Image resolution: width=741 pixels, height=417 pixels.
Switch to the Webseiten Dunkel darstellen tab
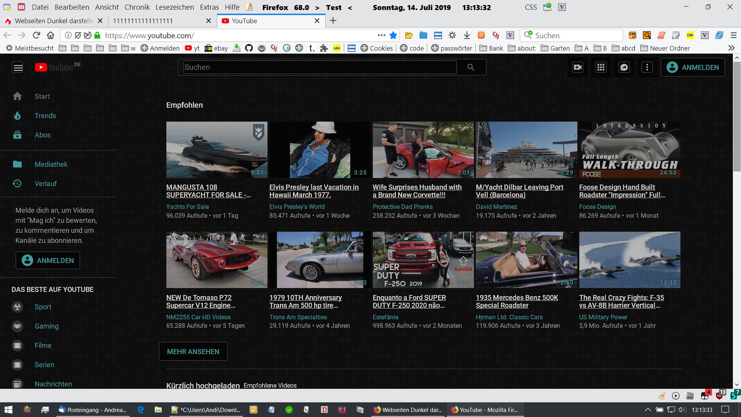tap(54, 21)
